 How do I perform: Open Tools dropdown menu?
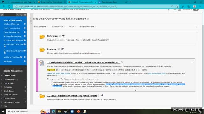pyautogui.click(x=73, y=27)
